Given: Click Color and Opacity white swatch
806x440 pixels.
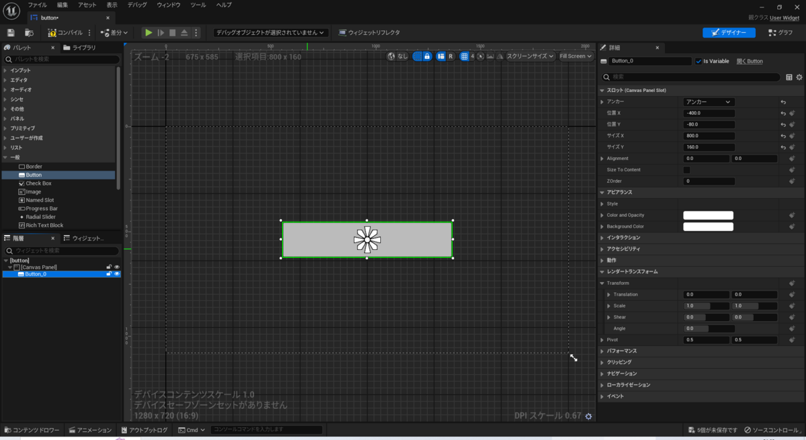Looking at the screenshot, I should pos(708,215).
